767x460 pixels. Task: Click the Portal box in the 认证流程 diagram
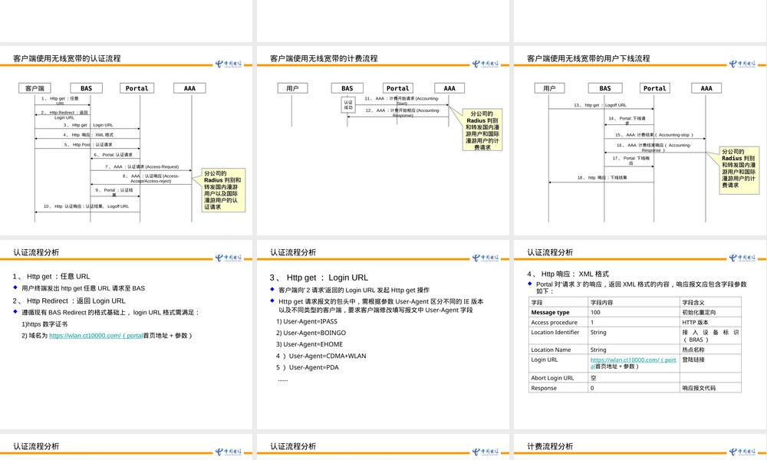click(137, 88)
